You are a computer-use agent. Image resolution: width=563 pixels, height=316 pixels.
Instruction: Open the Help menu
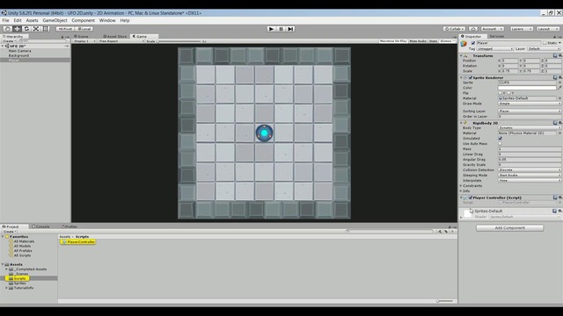[x=125, y=20]
